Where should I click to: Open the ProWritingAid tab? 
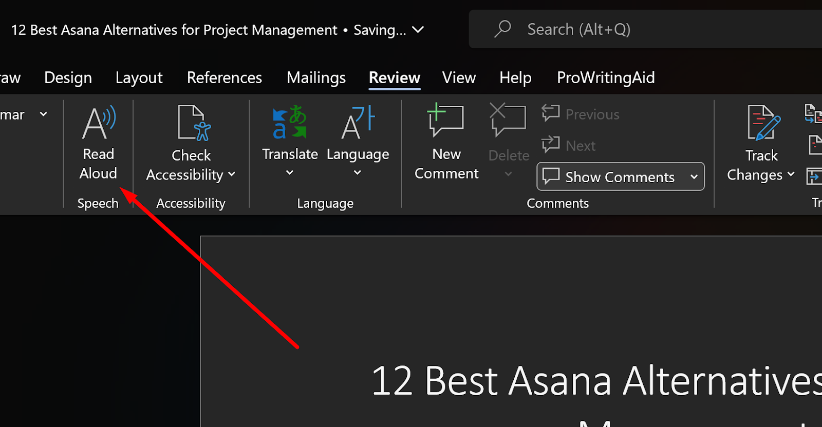tap(606, 77)
